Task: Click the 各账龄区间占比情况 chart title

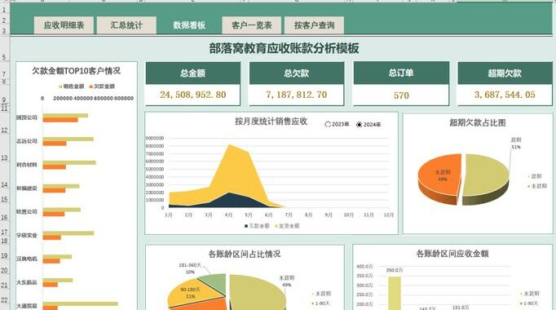Action: click(x=245, y=254)
